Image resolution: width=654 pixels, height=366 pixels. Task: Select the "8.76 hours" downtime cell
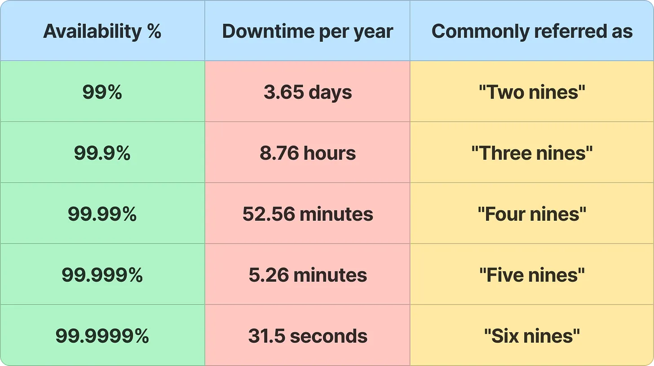pos(308,153)
